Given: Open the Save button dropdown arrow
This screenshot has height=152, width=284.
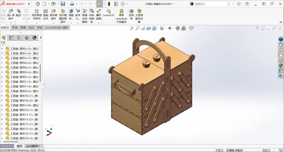Looking at the screenshot, I should (x=67, y=4).
